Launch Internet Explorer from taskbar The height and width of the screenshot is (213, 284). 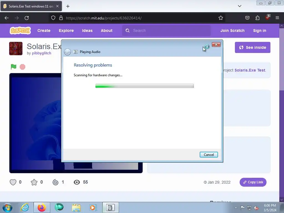[x=25, y=207]
